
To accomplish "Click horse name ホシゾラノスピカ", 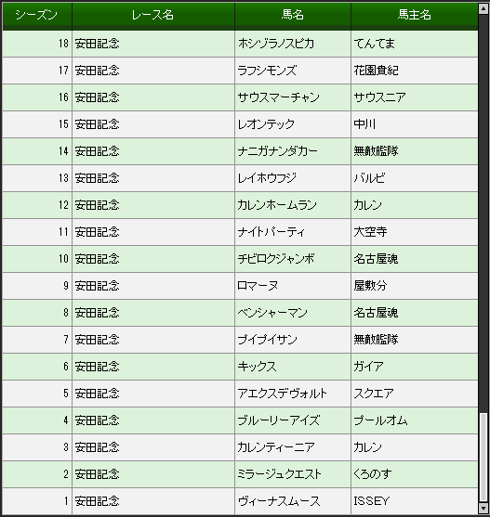I will point(276,44).
